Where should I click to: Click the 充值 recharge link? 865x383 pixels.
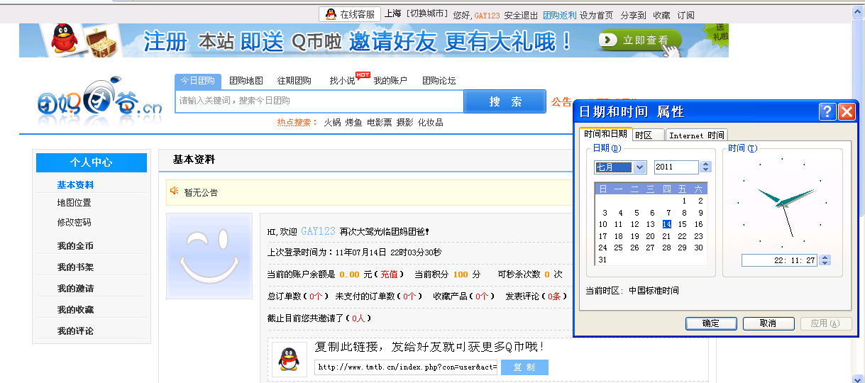[390, 274]
